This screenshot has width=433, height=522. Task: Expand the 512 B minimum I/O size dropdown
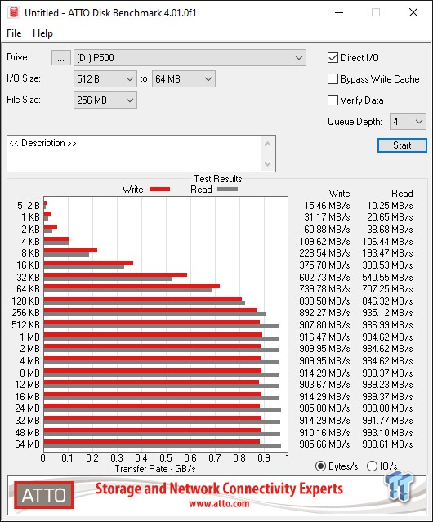(x=105, y=79)
